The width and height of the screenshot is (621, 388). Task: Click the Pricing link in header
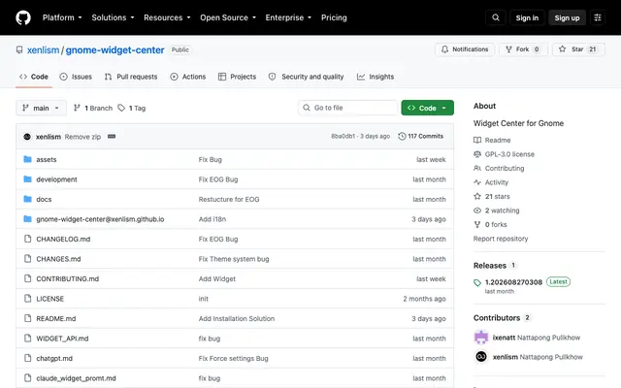pyautogui.click(x=334, y=17)
